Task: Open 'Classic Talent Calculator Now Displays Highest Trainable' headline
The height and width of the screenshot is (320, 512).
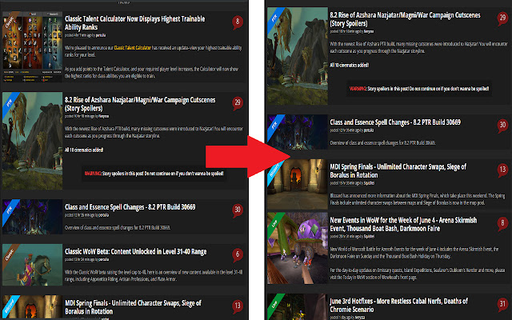Action: 135,23
